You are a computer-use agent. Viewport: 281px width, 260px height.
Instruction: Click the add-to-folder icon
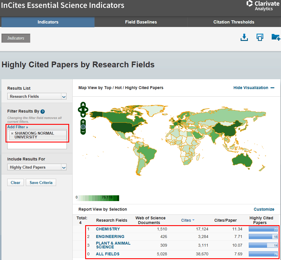275,37
